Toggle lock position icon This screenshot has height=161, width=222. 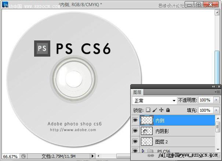(x=161, y=110)
